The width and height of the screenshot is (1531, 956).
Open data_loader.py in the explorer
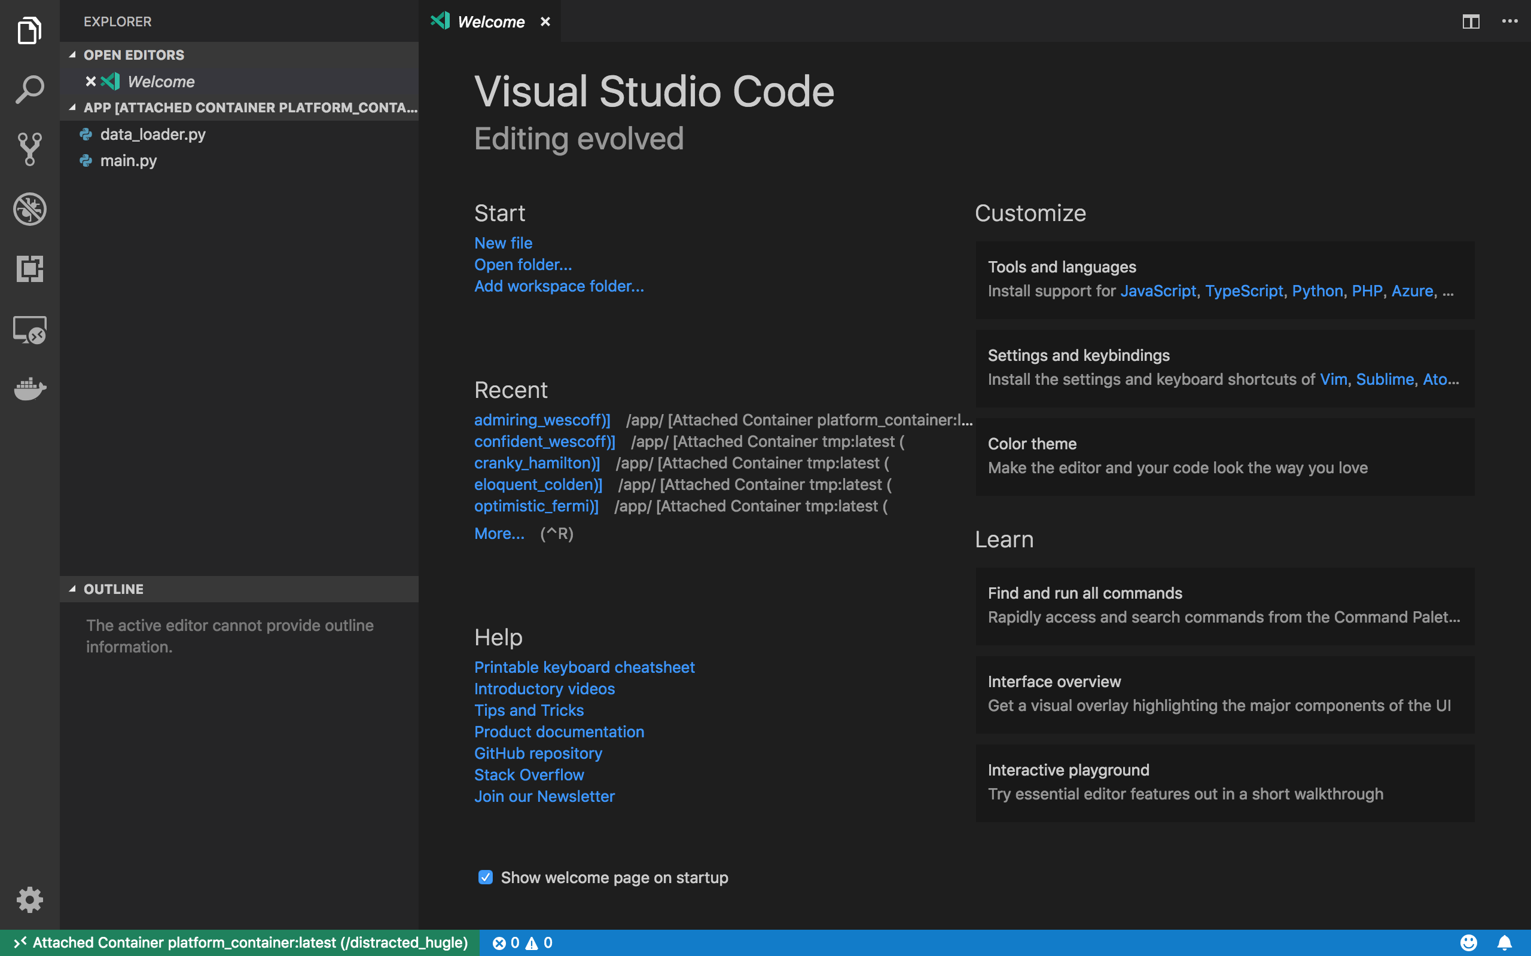(153, 134)
